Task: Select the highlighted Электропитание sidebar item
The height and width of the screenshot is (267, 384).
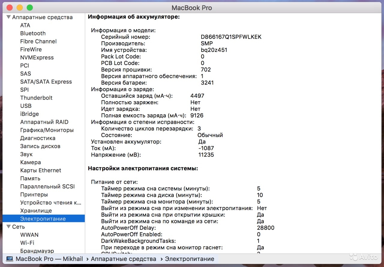Action: point(43,219)
